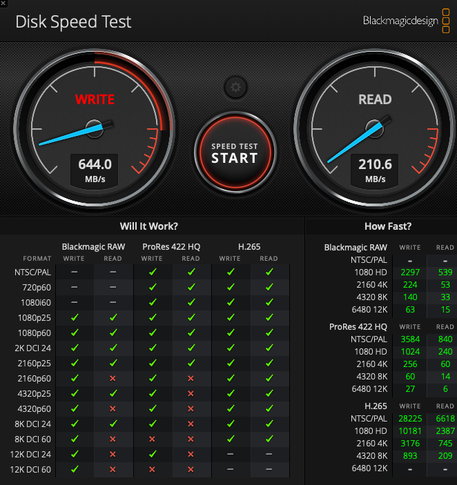Click the ProRes 4320 8K read value 14

445,376
